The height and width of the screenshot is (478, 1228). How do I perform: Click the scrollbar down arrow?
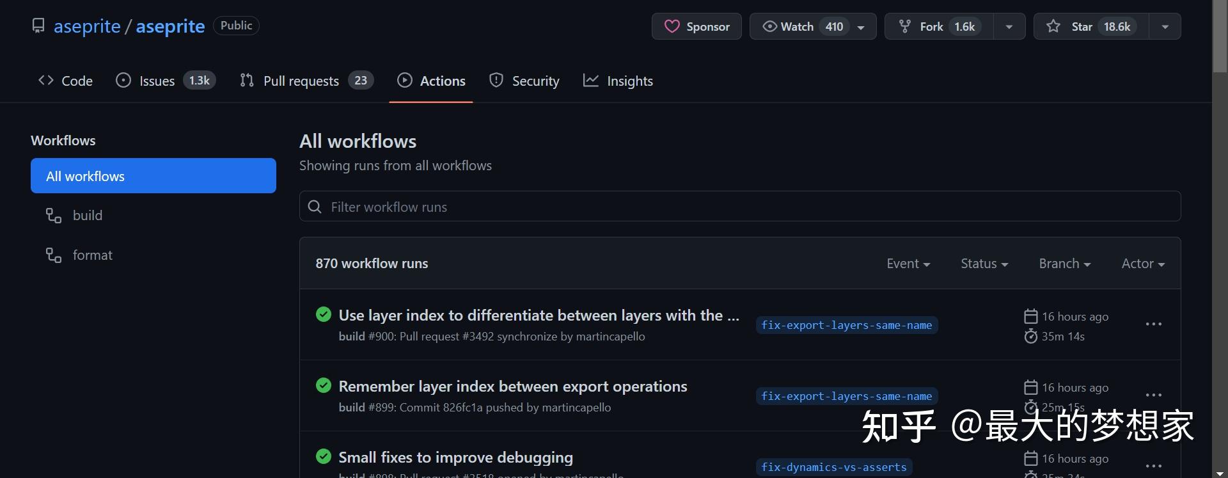pos(1220,472)
